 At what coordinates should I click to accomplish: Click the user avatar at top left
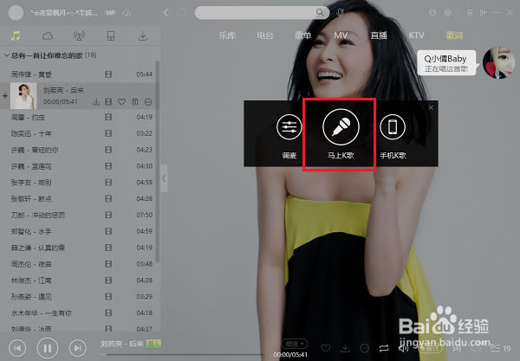(x=16, y=13)
